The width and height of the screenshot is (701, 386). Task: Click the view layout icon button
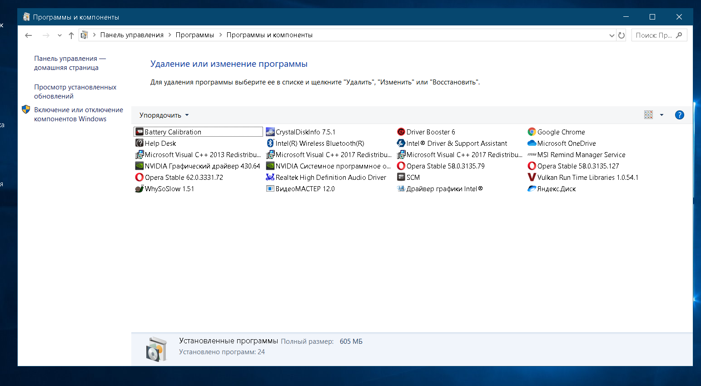[x=648, y=115]
